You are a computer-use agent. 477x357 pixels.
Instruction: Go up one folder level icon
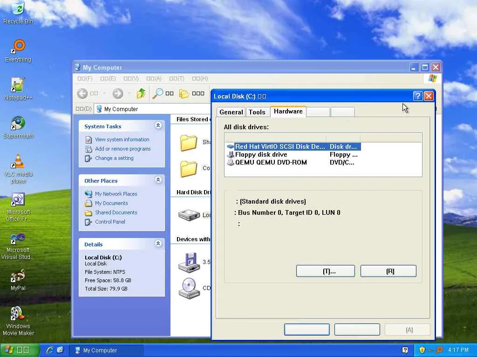pyautogui.click(x=141, y=93)
